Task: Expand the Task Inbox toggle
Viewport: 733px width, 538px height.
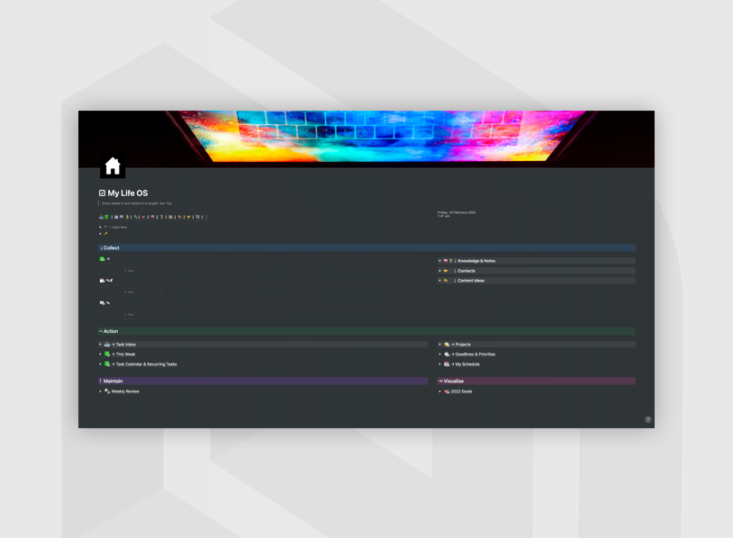Action: click(100, 345)
